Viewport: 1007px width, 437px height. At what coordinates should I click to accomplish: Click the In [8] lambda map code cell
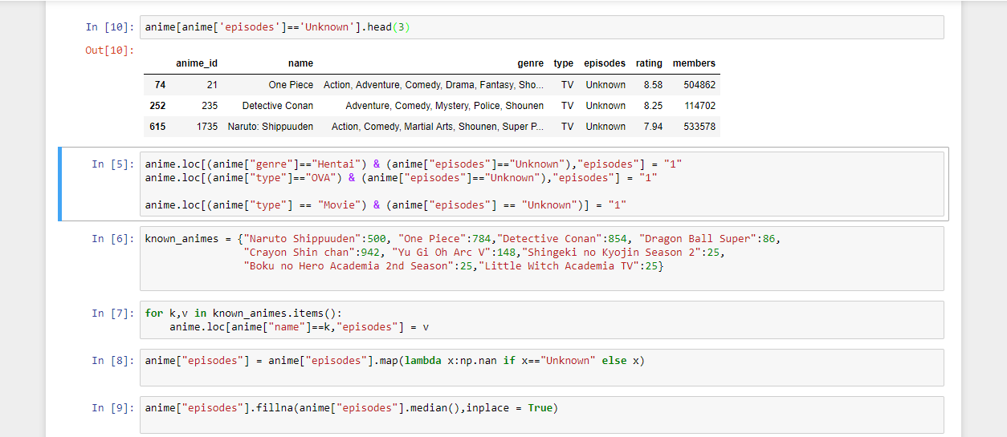pos(541,367)
